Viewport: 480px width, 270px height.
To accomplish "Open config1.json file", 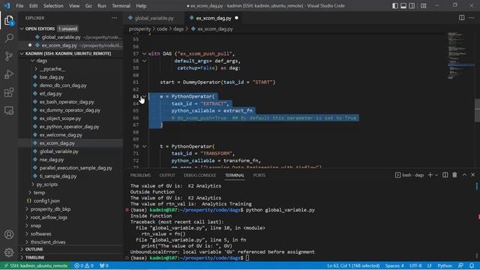I will click(46, 201).
